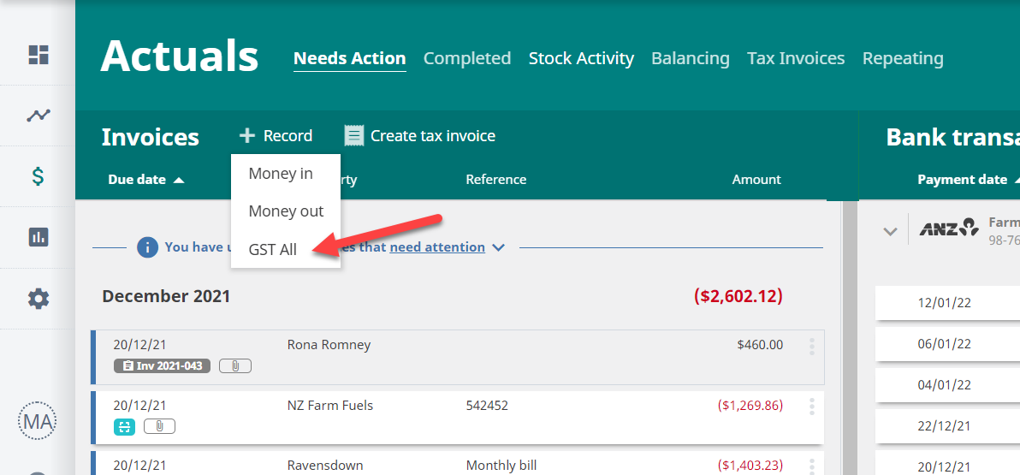
Task: Open the bar chart reports sidebar icon
Action: pos(39,237)
